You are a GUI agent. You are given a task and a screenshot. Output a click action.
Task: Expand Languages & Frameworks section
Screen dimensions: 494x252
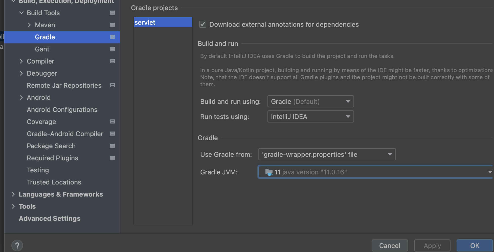[x=13, y=194]
